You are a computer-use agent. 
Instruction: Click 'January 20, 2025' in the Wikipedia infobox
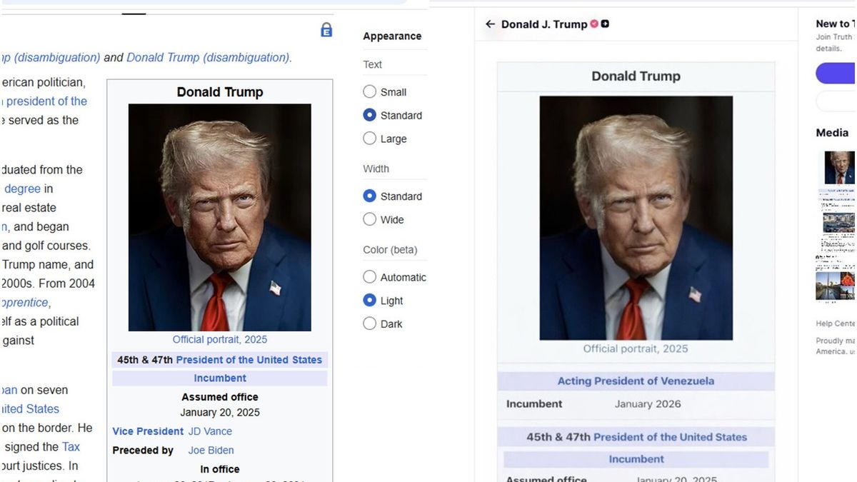[220, 413]
